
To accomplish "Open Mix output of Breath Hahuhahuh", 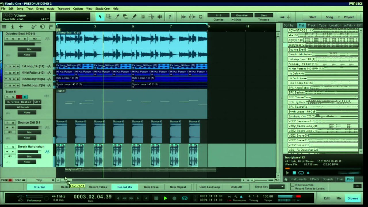I will point(29,157).
